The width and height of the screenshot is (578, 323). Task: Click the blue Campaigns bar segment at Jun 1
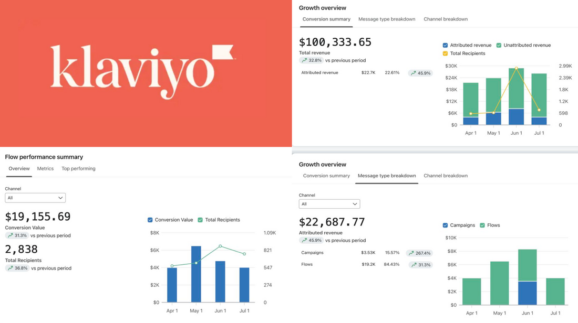point(527,293)
